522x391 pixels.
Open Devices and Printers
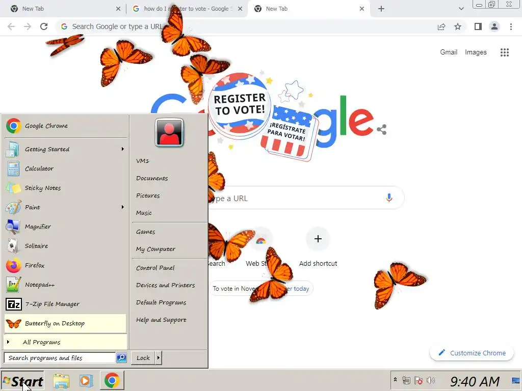[166, 285]
